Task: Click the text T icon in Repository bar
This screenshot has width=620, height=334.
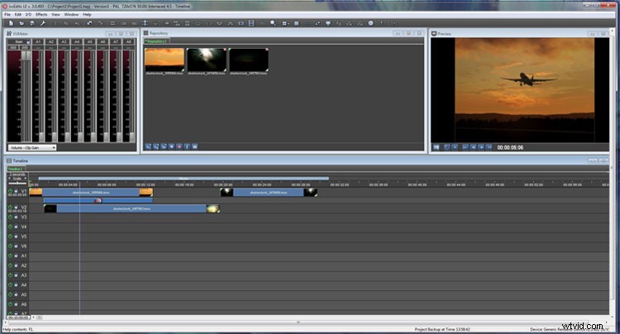Action: tap(187, 146)
